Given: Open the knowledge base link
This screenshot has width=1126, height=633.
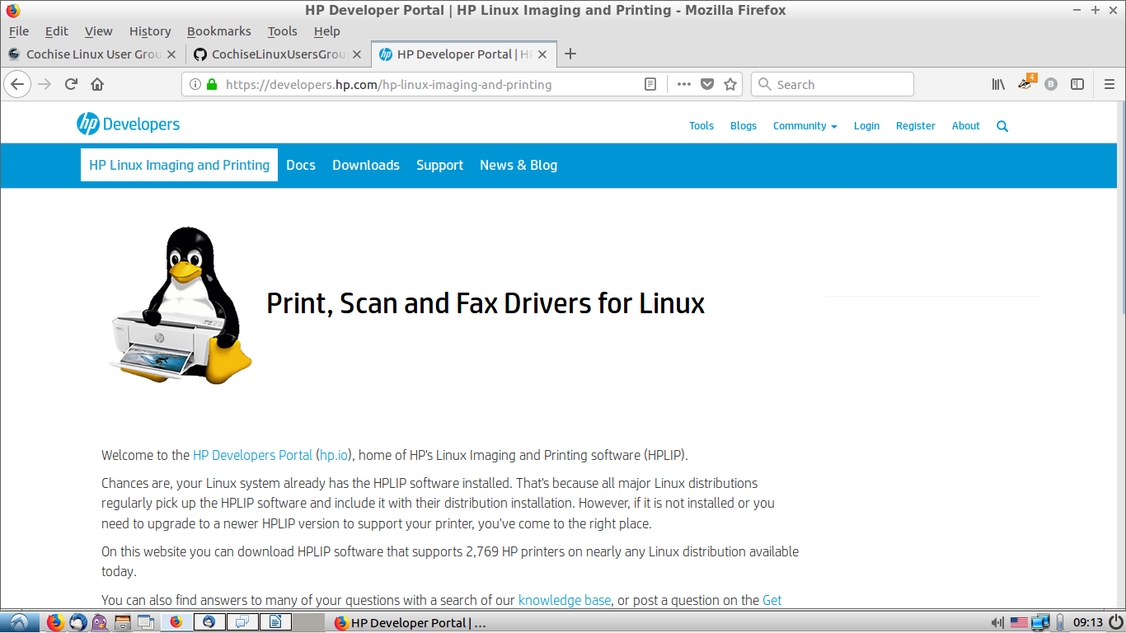Looking at the screenshot, I should tap(565, 600).
